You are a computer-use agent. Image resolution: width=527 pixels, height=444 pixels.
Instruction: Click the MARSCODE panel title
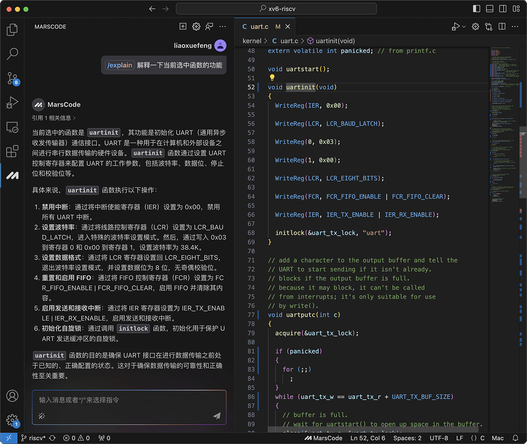(50, 27)
